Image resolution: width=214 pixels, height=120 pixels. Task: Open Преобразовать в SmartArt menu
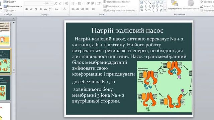120,10
